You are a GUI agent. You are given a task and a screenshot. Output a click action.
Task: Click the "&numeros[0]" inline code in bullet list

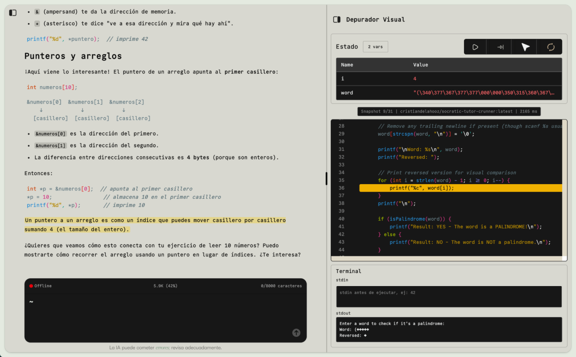point(51,134)
